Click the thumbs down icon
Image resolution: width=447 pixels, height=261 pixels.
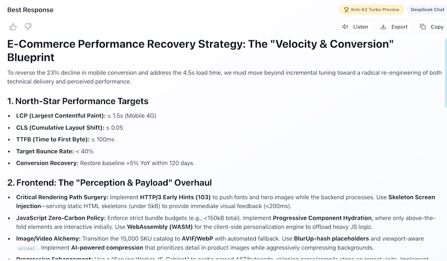pos(28,27)
